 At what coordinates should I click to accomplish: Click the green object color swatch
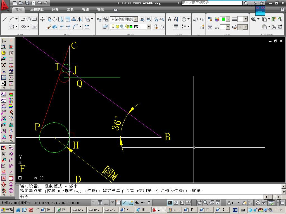(x=223, y=19)
